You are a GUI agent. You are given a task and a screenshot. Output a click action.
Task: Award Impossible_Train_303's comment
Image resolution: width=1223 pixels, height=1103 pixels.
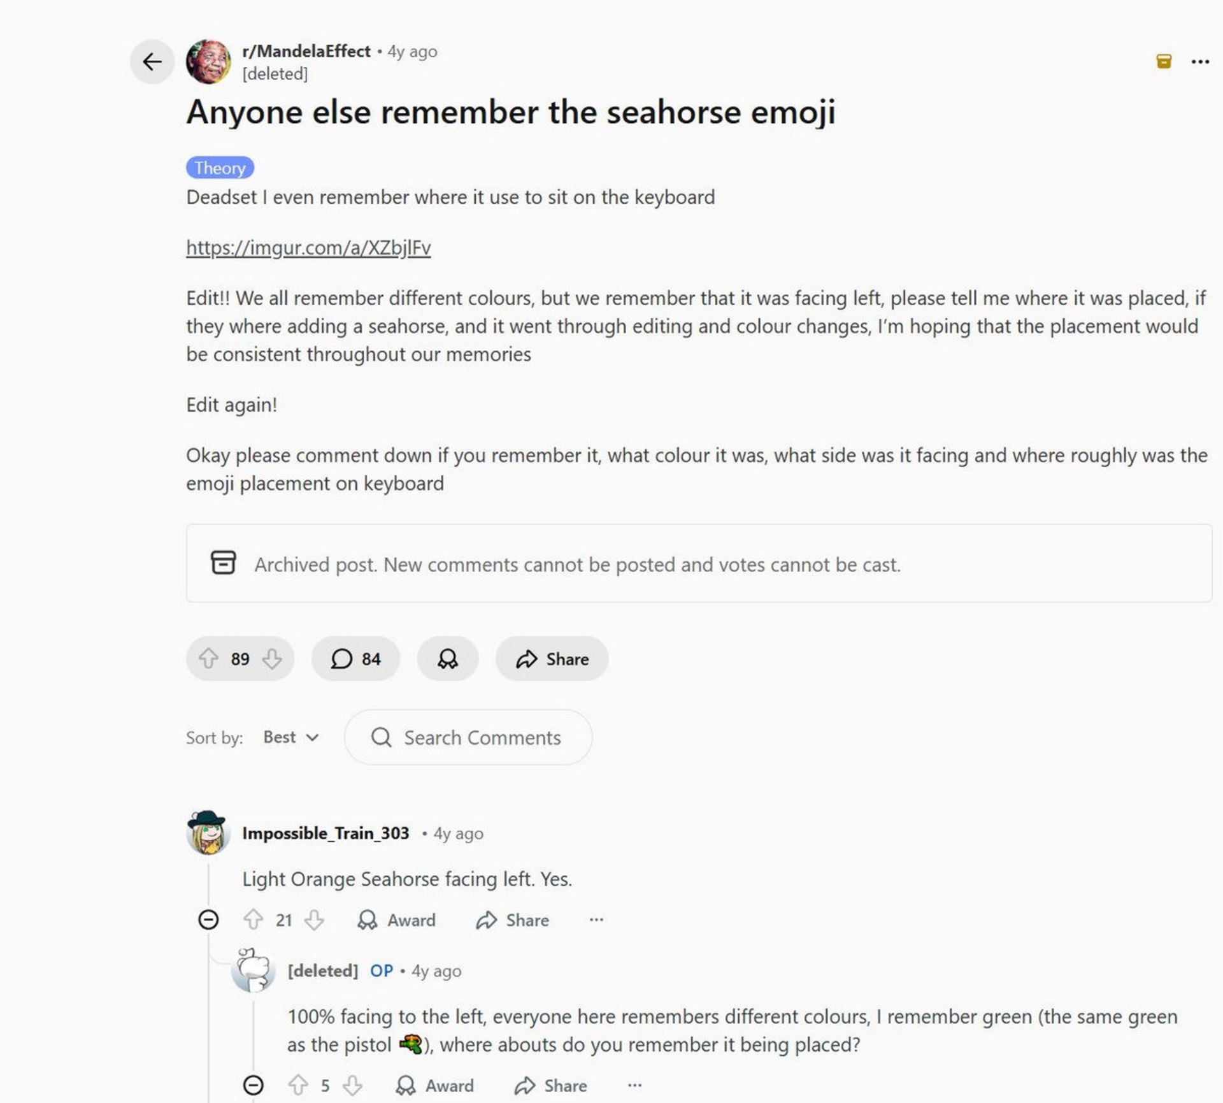click(397, 919)
